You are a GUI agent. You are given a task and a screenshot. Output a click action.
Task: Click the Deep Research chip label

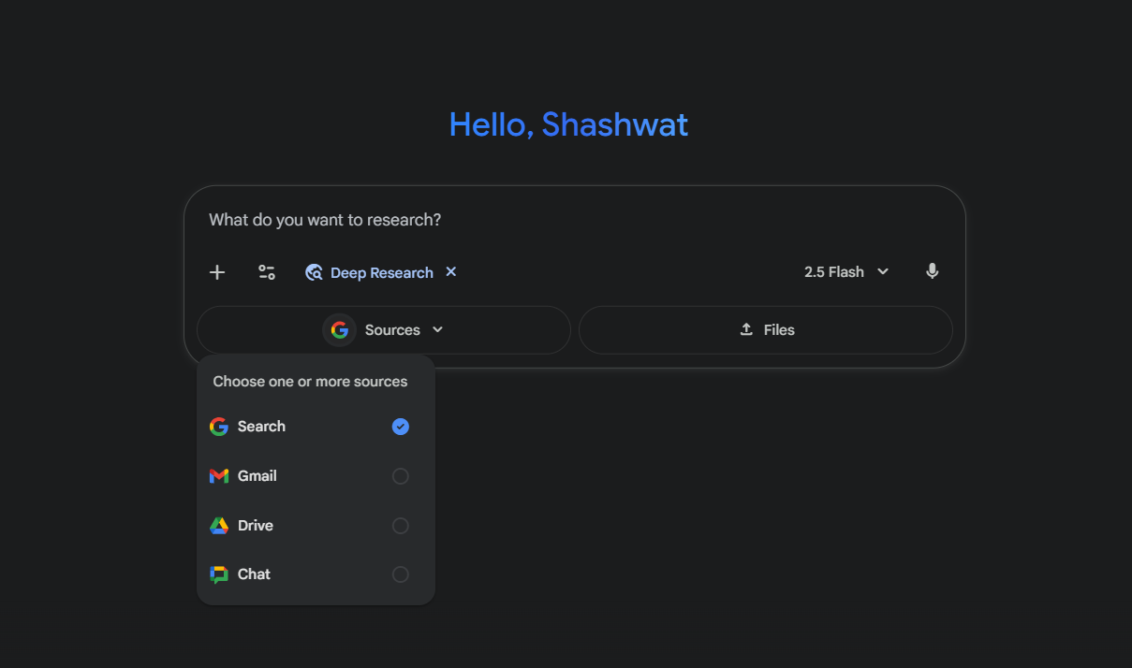click(x=381, y=273)
